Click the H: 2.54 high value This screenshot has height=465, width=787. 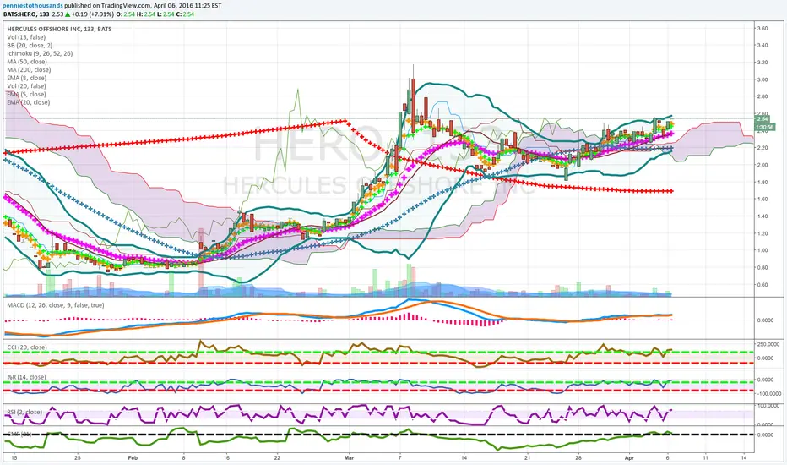(145, 14)
